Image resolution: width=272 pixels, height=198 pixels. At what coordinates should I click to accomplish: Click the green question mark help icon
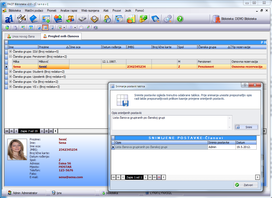click(180, 19)
